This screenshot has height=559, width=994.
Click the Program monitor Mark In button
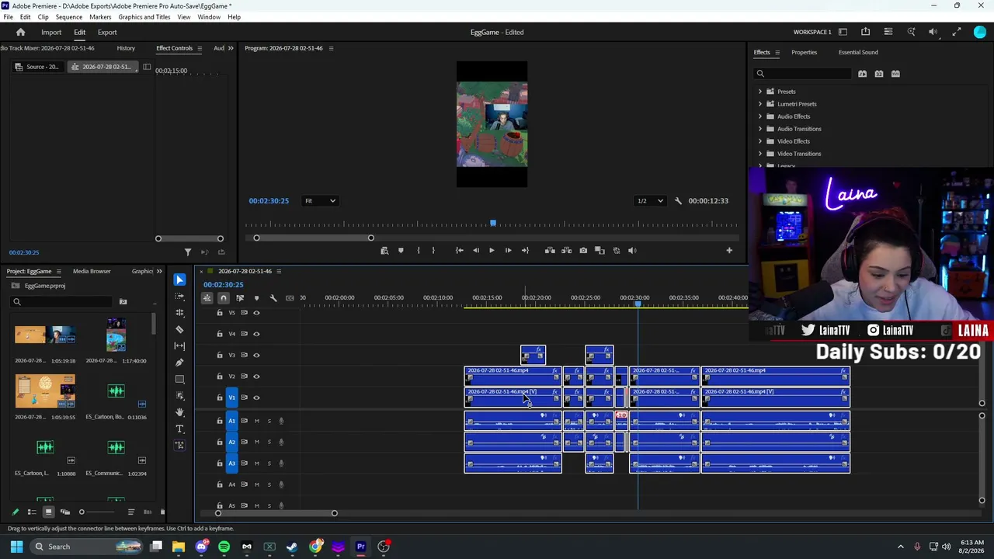pyautogui.click(x=418, y=250)
